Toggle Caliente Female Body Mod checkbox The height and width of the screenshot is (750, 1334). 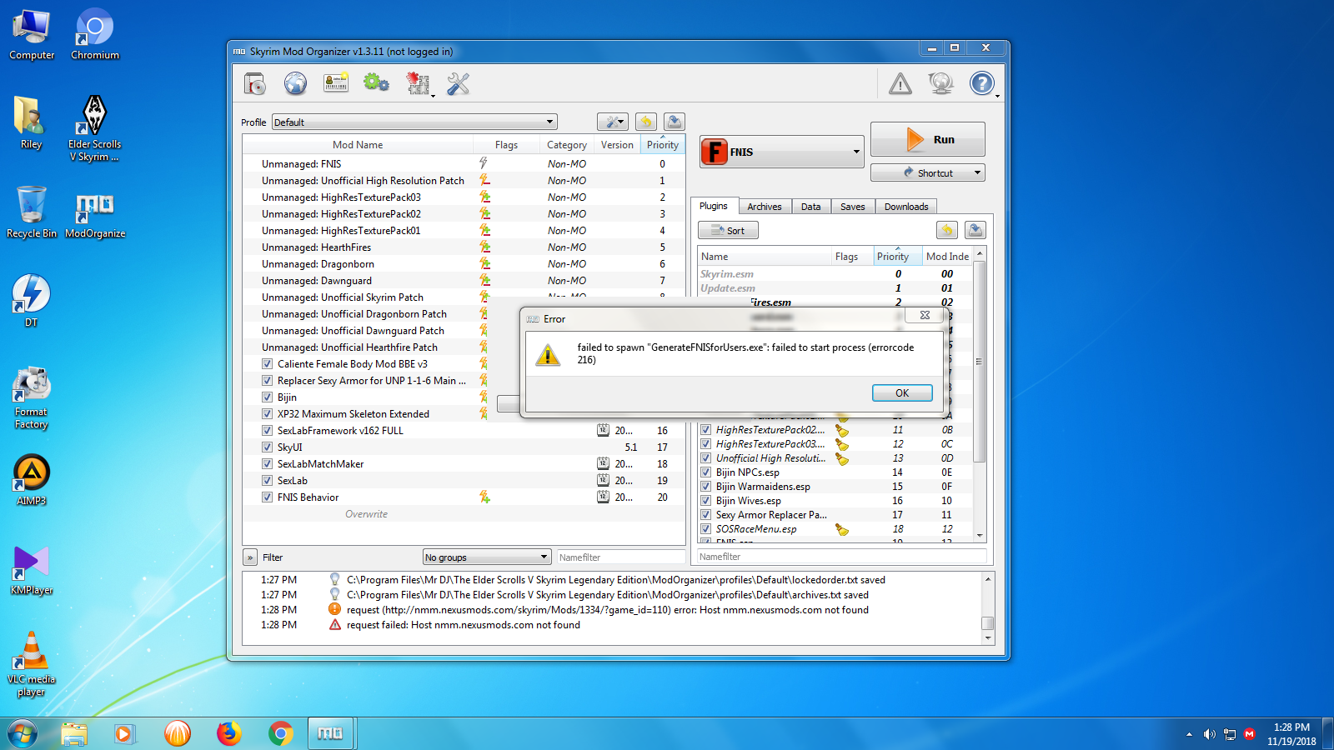pyautogui.click(x=267, y=364)
